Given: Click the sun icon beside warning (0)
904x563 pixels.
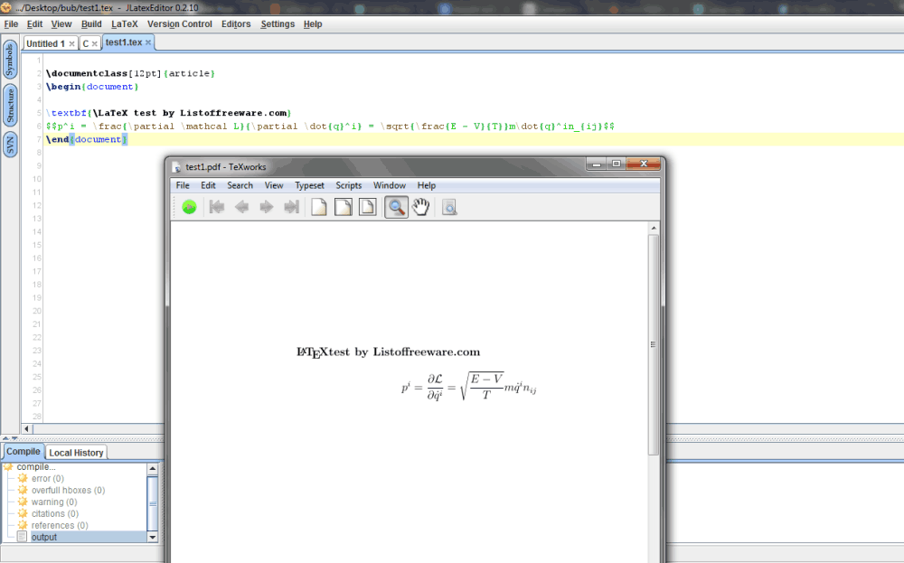Looking at the screenshot, I should 23,502.
